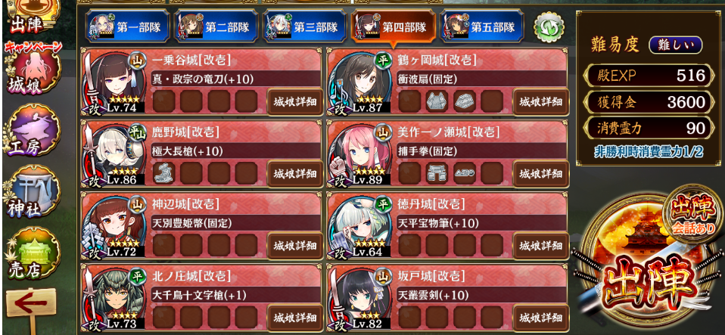Select 鹿野城's first equipped item slot

[163, 174]
